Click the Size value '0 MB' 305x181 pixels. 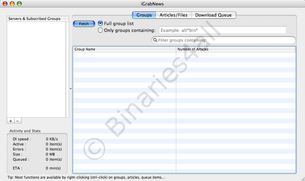(50, 154)
